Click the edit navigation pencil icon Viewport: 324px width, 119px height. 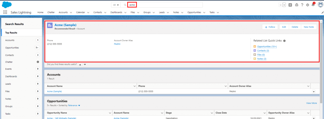click(322, 13)
